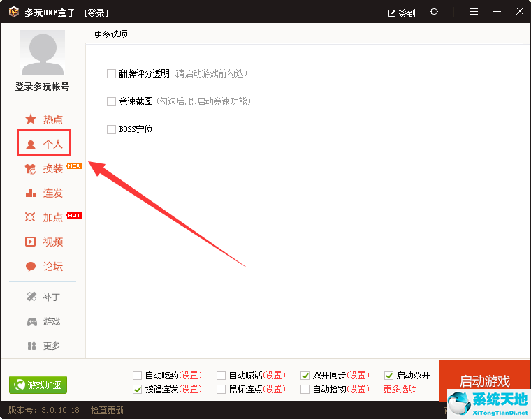531x419 pixels.
Task: Minimize the 多玩DNF盒子 window
Action: 497,12
